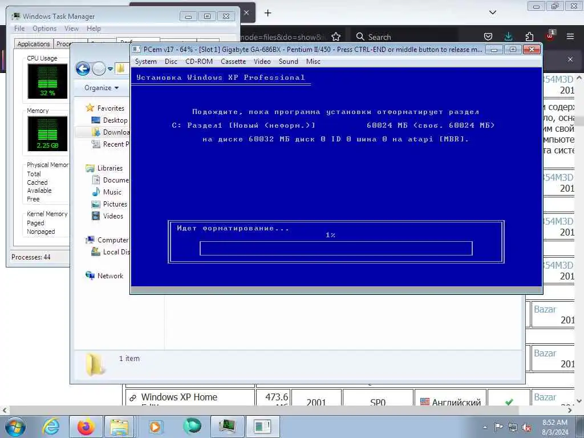Click the Favorites star icon
584x438 pixels.
click(90, 108)
